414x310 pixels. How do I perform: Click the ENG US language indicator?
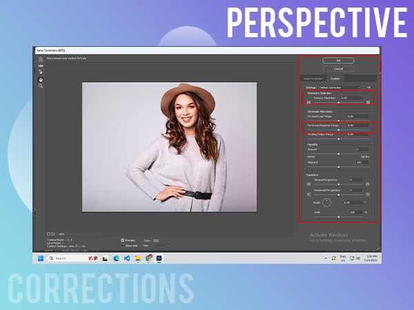pos(343,258)
